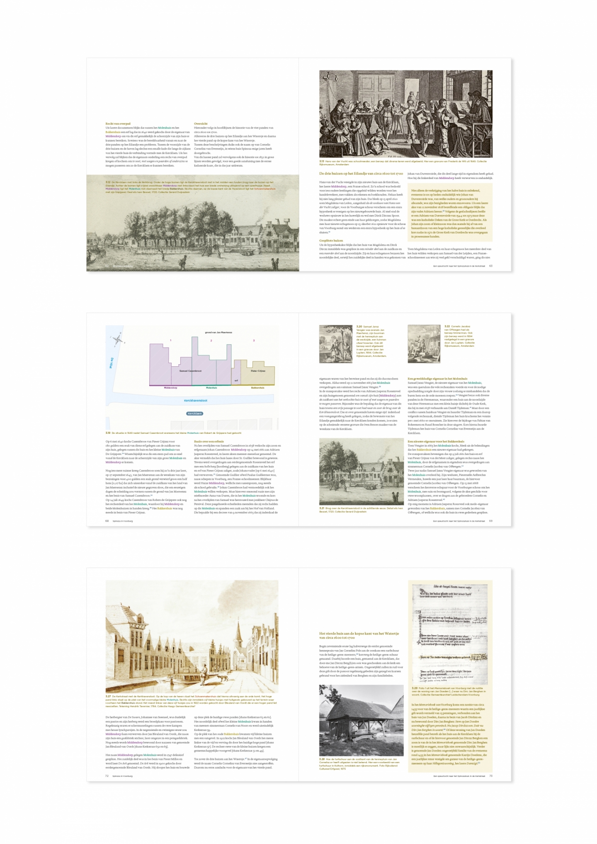597x844 pixels.
Task: Click the 'Ruzie over een erfenis' heading
Action: (x=209, y=442)
